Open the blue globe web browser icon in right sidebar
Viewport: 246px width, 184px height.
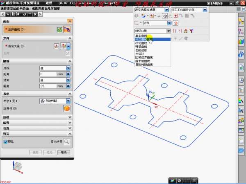click(241, 54)
